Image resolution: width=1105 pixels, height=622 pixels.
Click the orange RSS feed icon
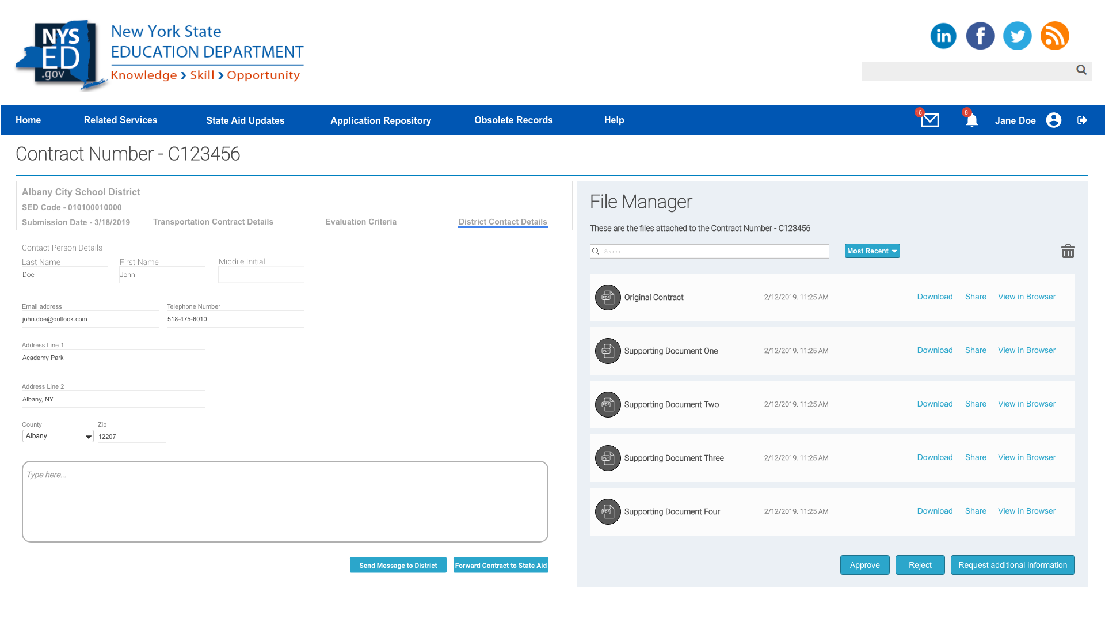(x=1054, y=36)
